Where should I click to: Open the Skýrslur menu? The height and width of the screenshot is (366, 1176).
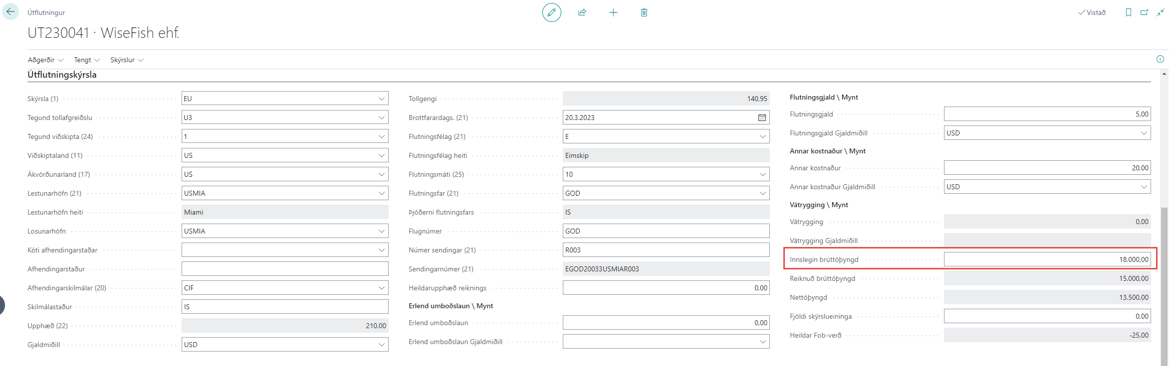coord(127,60)
